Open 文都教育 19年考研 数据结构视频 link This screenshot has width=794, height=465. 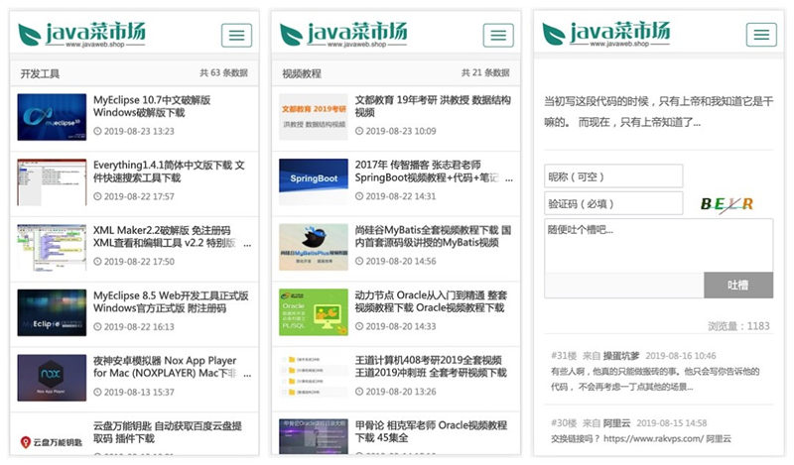coord(433,106)
